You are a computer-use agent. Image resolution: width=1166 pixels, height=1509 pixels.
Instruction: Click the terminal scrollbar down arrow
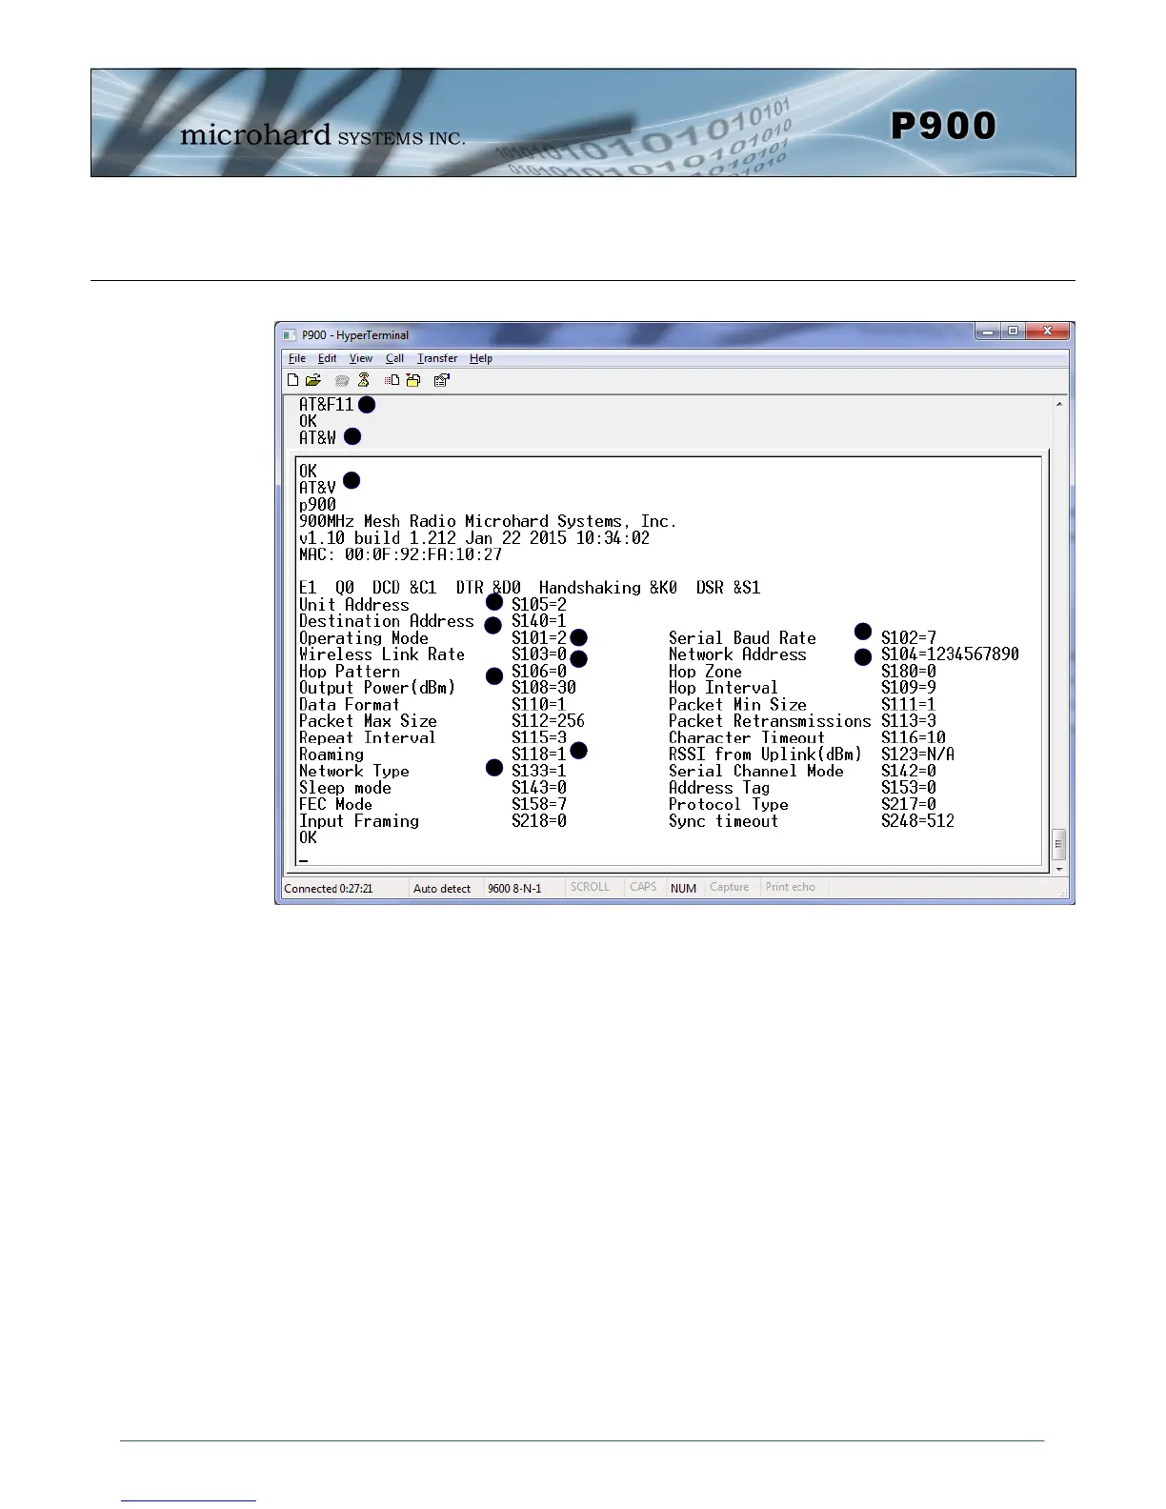[1059, 869]
